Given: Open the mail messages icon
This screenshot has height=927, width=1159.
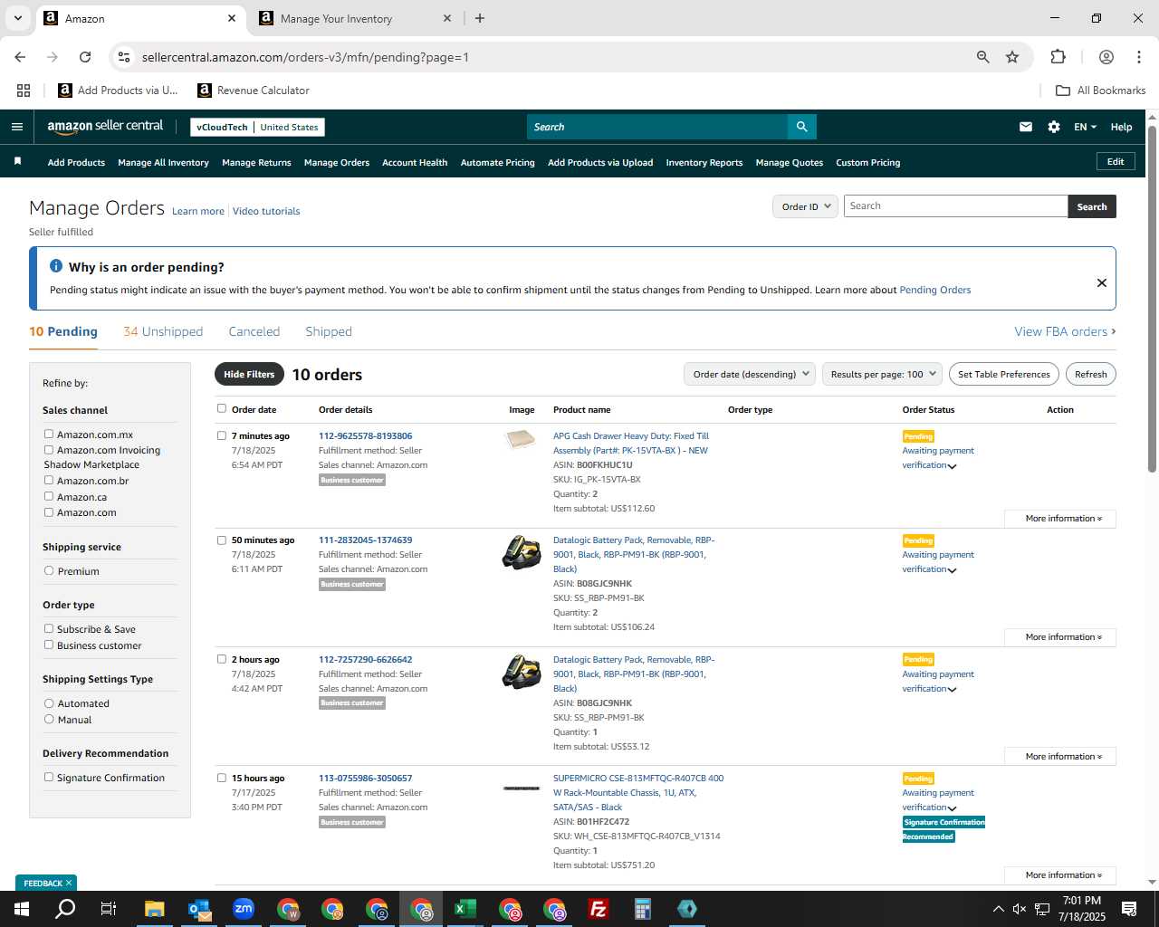Looking at the screenshot, I should coord(1025,127).
